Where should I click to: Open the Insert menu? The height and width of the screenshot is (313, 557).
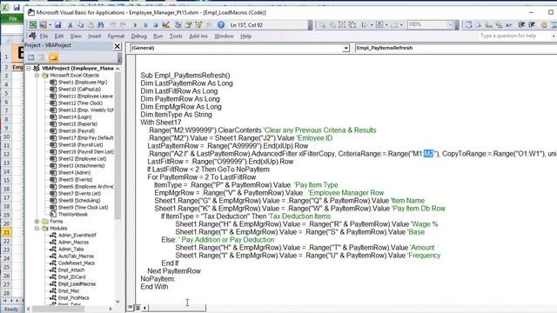[x=94, y=37]
